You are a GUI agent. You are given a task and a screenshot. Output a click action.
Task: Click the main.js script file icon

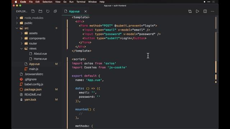26,69
